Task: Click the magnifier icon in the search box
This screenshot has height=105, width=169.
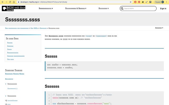Action: [x=122, y=8]
